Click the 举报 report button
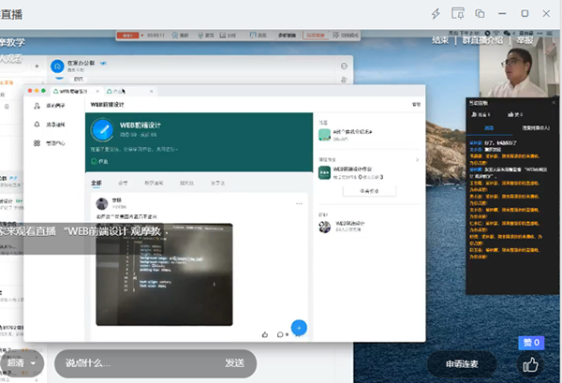Screen dimensions: 562x383 point(525,41)
